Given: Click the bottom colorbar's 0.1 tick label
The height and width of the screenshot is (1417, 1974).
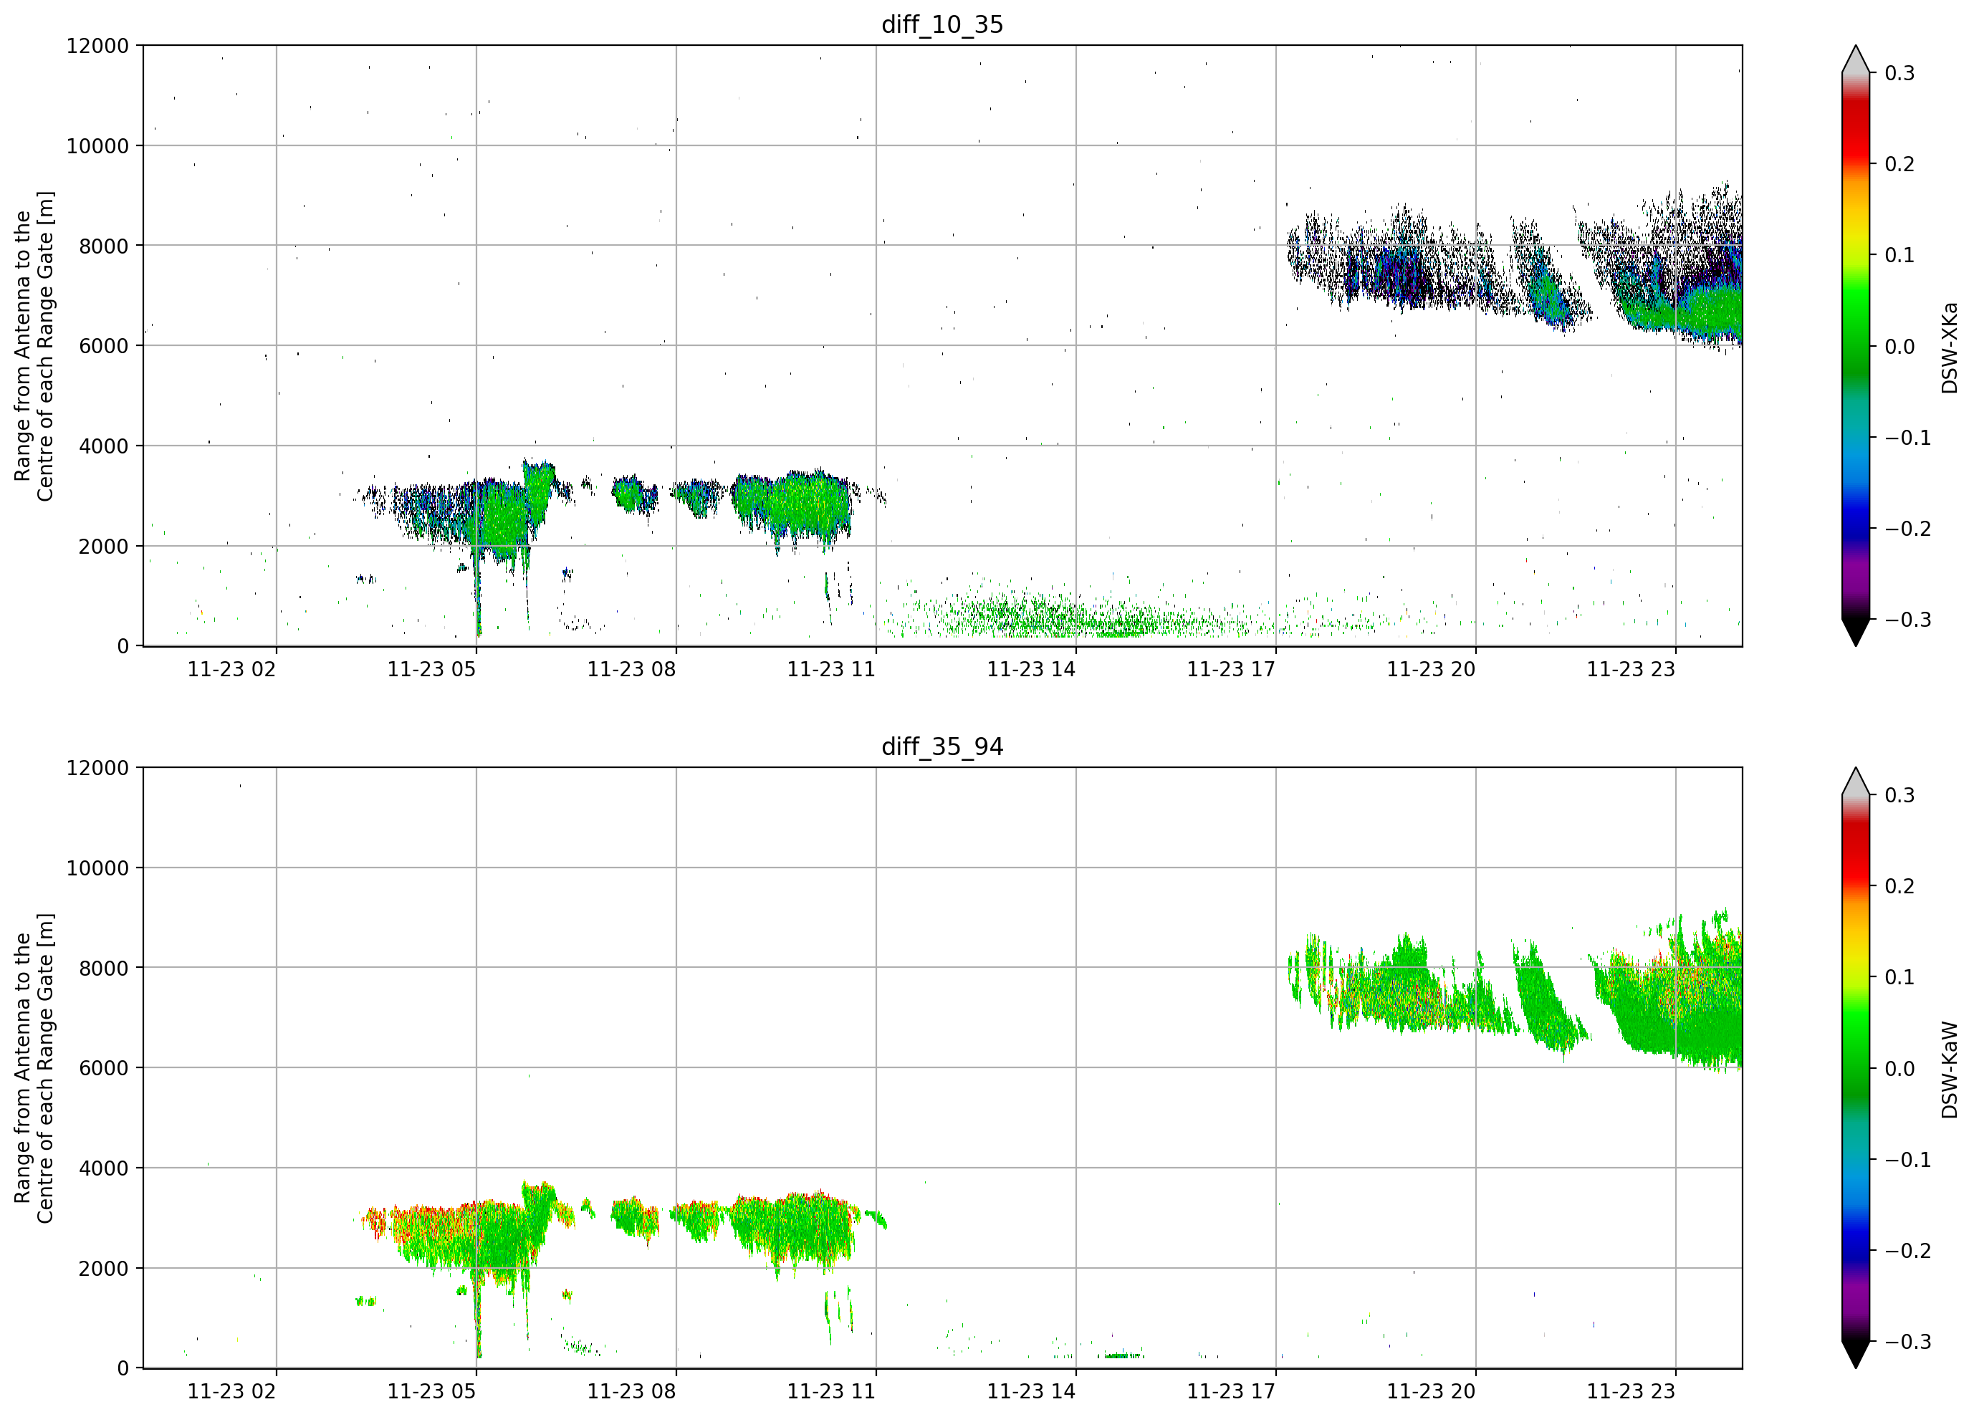Looking at the screenshot, I should (x=1900, y=977).
